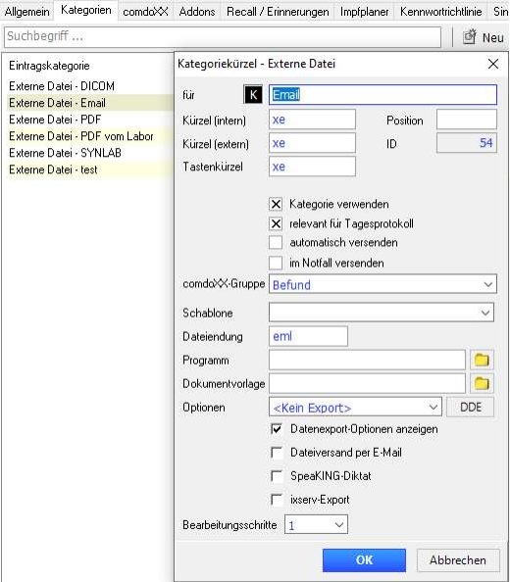Click the Abbrechen button
The image size is (510, 582).
(458, 560)
